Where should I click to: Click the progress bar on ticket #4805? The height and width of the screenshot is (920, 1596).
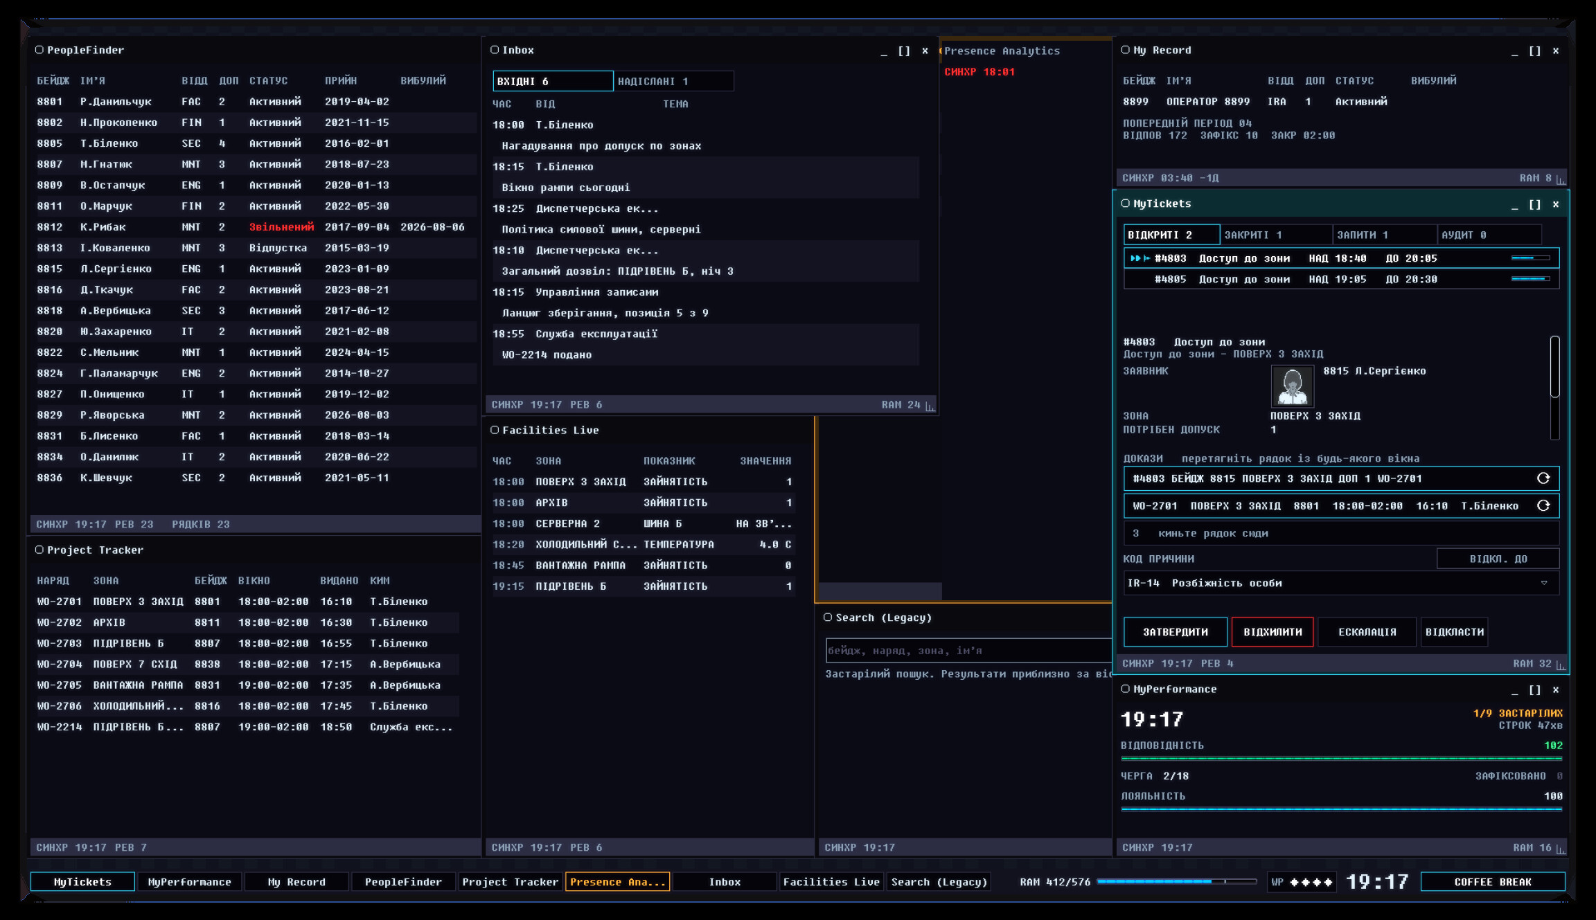point(1530,279)
